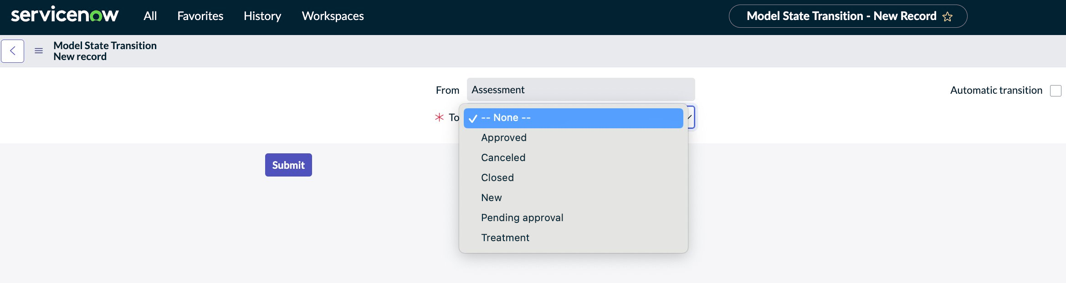Click the red mandatory asterisk beside To
The height and width of the screenshot is (283, 1066).
tap(439, 117)
